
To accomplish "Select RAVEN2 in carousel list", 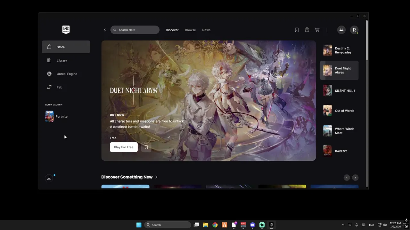I will pos(339,151).
